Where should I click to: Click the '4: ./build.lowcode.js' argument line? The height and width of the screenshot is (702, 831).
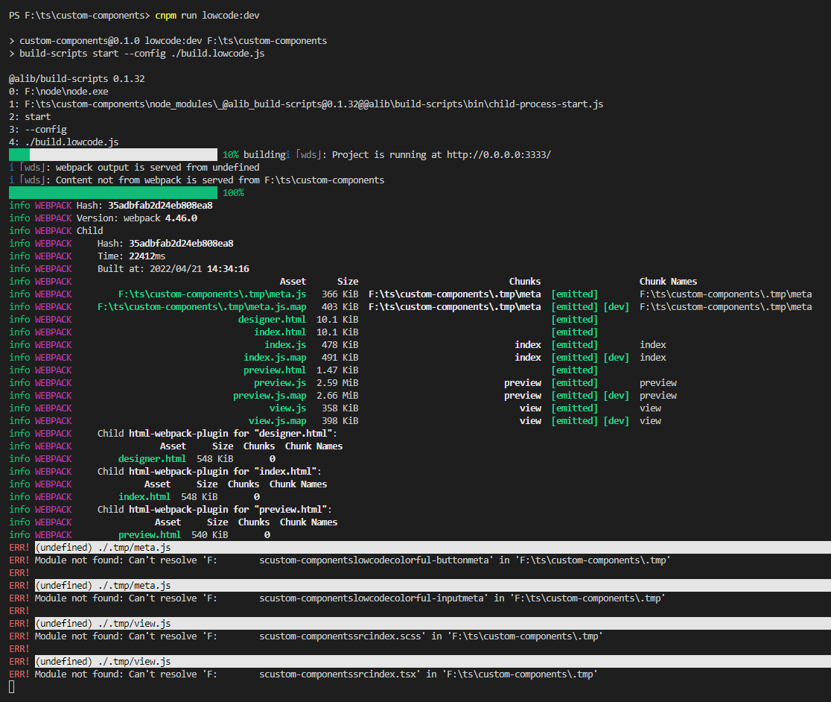pos(63,142)
